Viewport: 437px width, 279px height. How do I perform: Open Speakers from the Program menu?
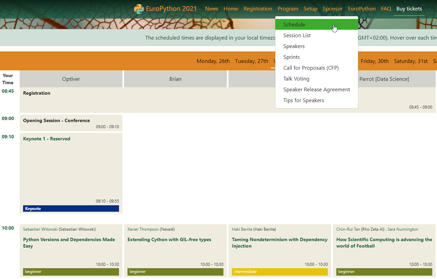tap(294, 46)
